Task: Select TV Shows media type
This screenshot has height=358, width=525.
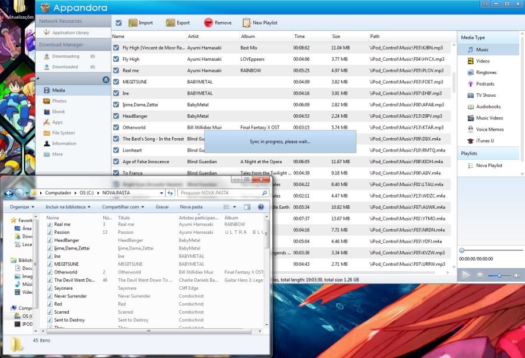Action: click(x=485, y=95)
